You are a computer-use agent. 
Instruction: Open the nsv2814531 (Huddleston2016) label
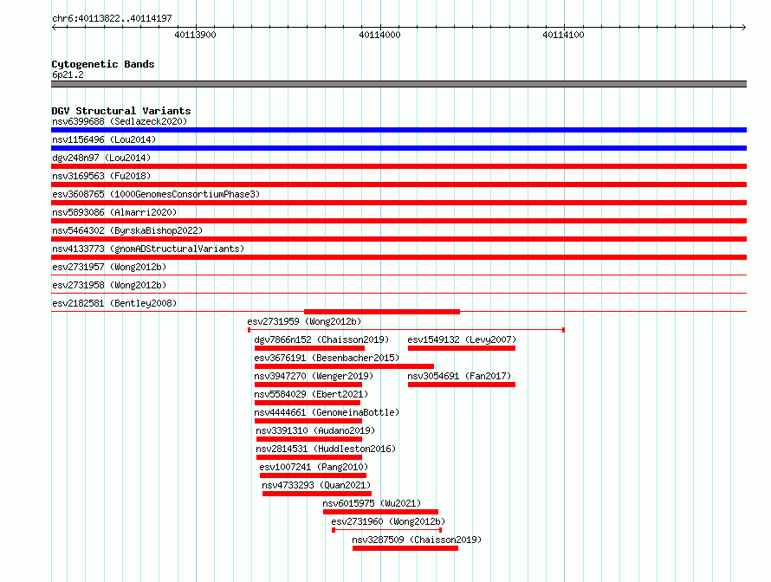[x=326, y=449]
